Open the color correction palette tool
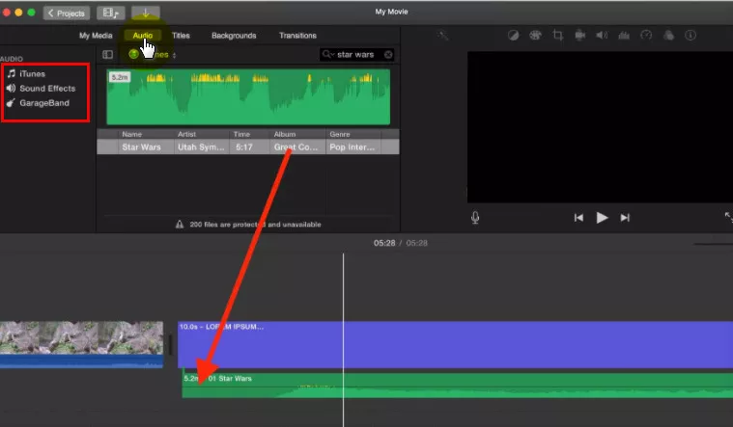The width and height of the screenshot is (733, 427). [535, 36]
